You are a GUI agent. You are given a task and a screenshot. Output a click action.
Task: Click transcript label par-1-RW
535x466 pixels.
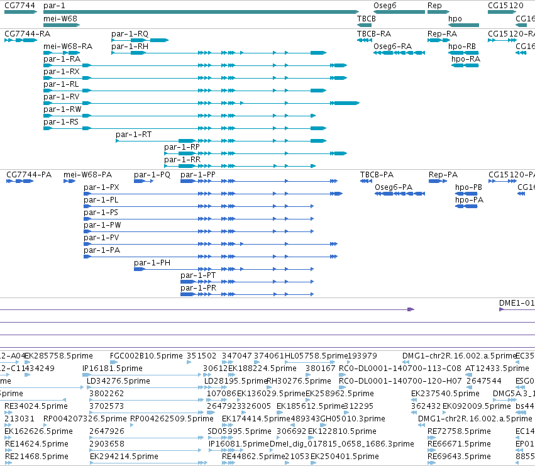[62, 109]
